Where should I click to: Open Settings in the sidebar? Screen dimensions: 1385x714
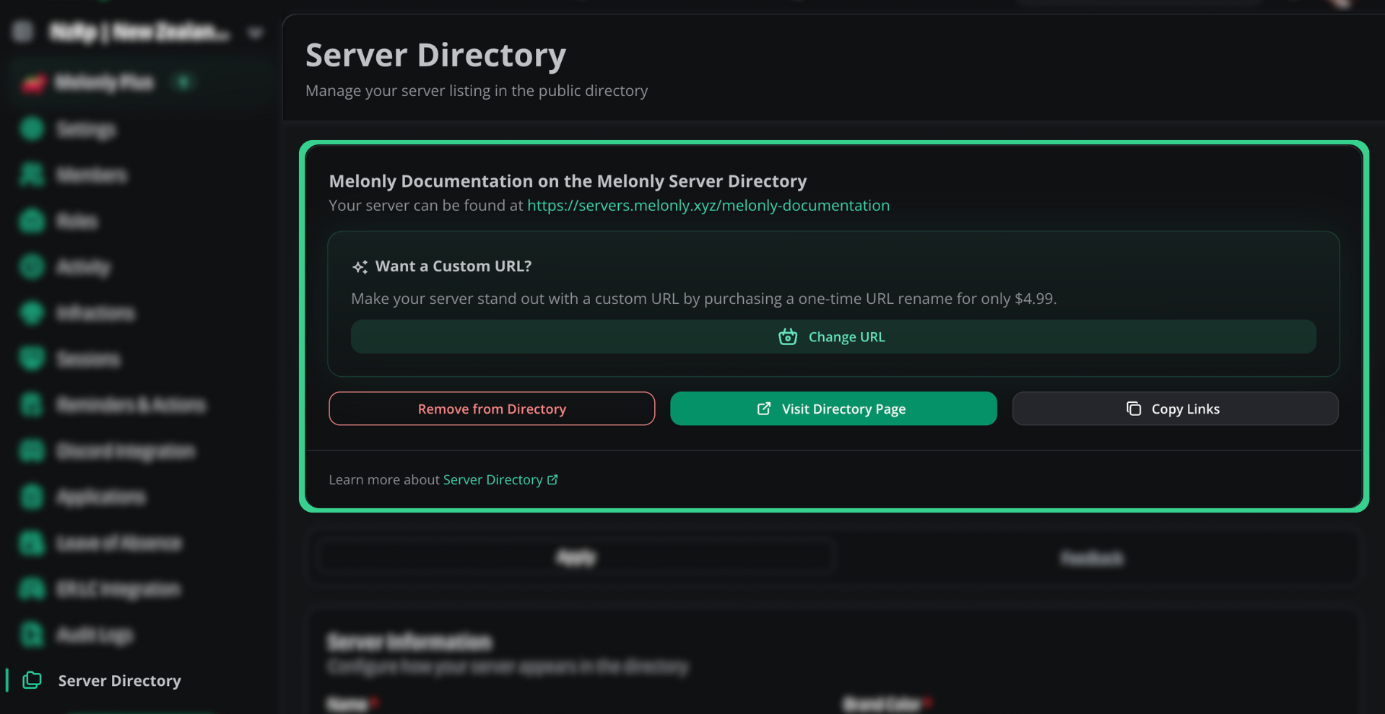[x=86, y=129]
